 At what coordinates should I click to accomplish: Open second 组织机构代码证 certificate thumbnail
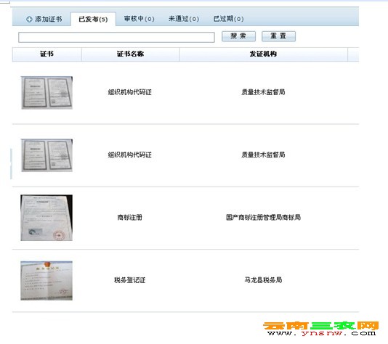tap(47, 155)
